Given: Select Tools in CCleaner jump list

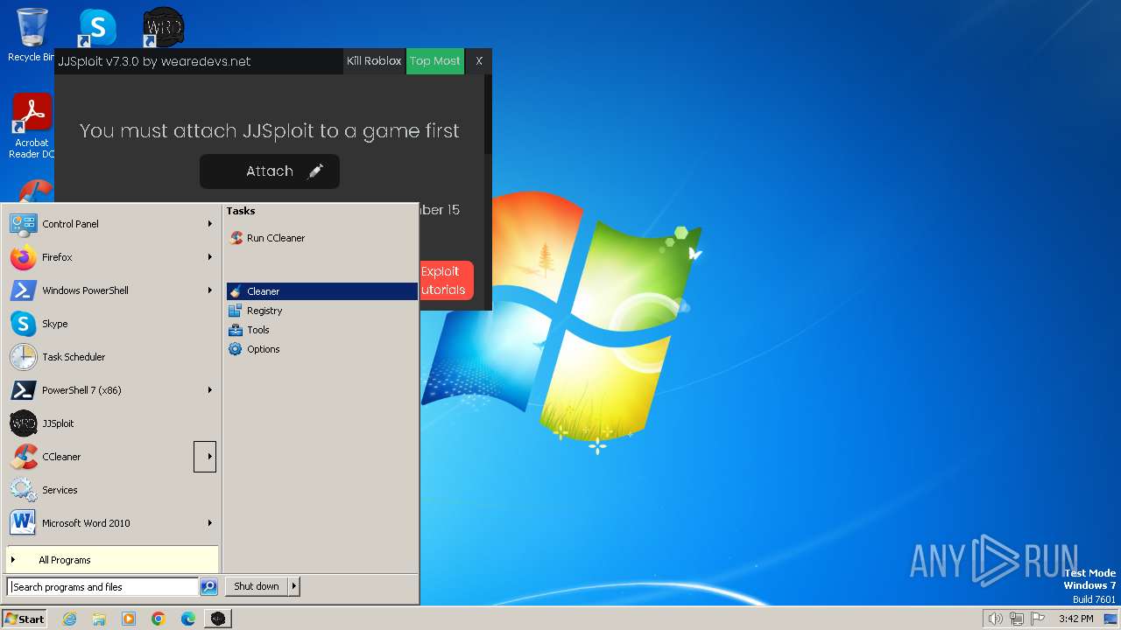Looking at the screenshot, I should 321,330.
